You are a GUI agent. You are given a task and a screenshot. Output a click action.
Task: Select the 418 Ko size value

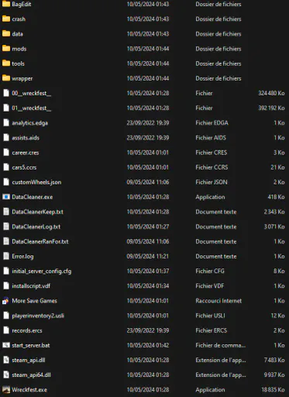click(x=276, y=197)
